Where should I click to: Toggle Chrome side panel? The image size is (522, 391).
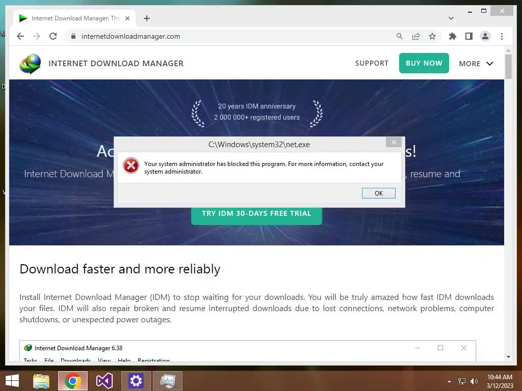click(x=469, y=36)
